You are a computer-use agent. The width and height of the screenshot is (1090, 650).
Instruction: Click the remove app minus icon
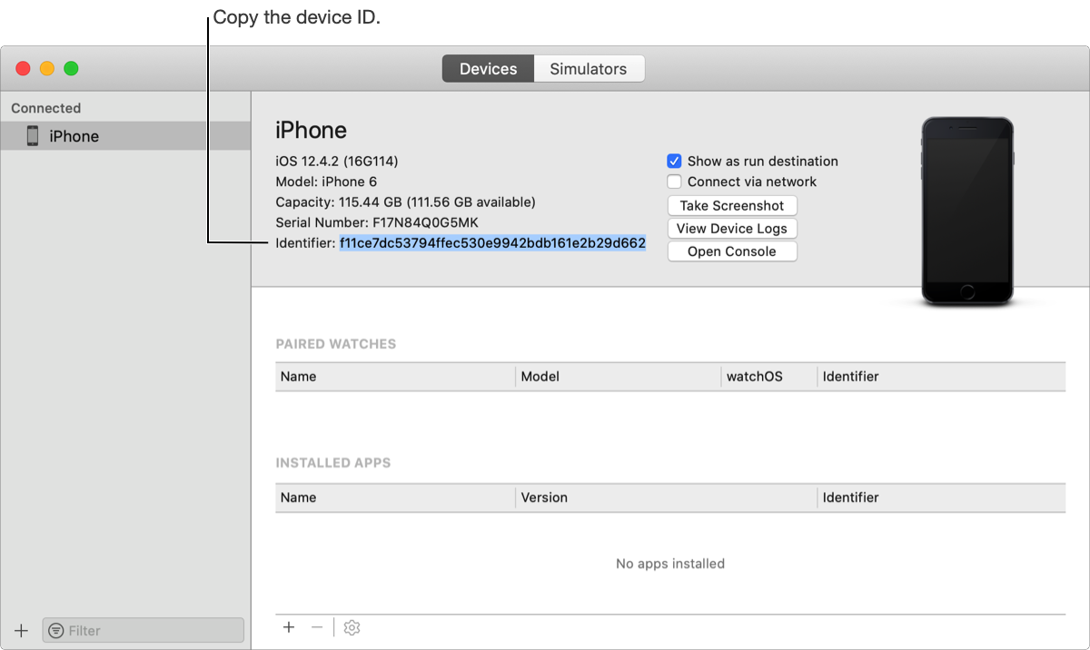(317, 627)
